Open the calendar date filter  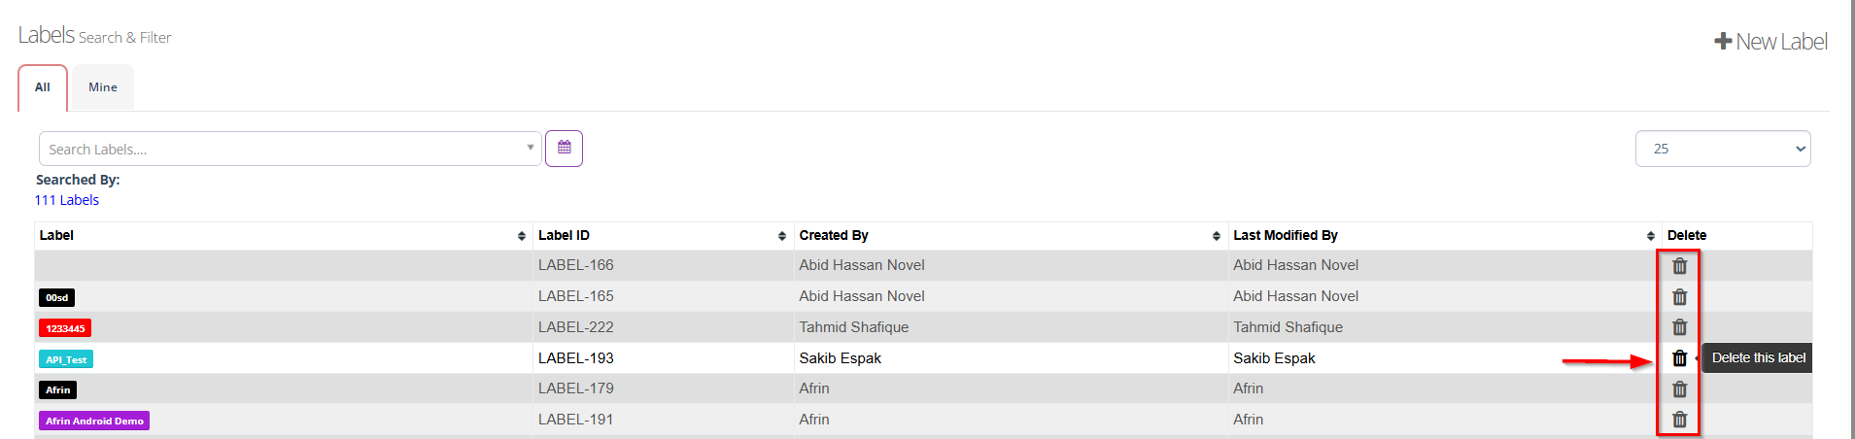point(564,149)
